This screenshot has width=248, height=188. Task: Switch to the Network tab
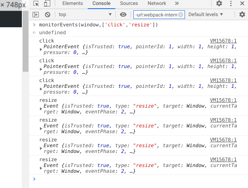point(157,3)
